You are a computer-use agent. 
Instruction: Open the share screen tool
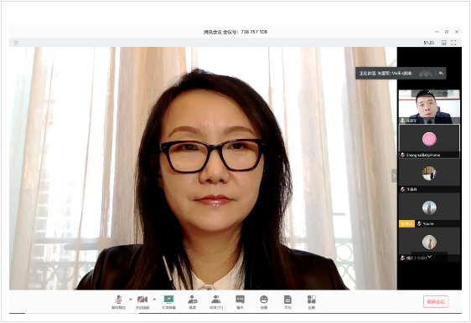pos(168,302)
